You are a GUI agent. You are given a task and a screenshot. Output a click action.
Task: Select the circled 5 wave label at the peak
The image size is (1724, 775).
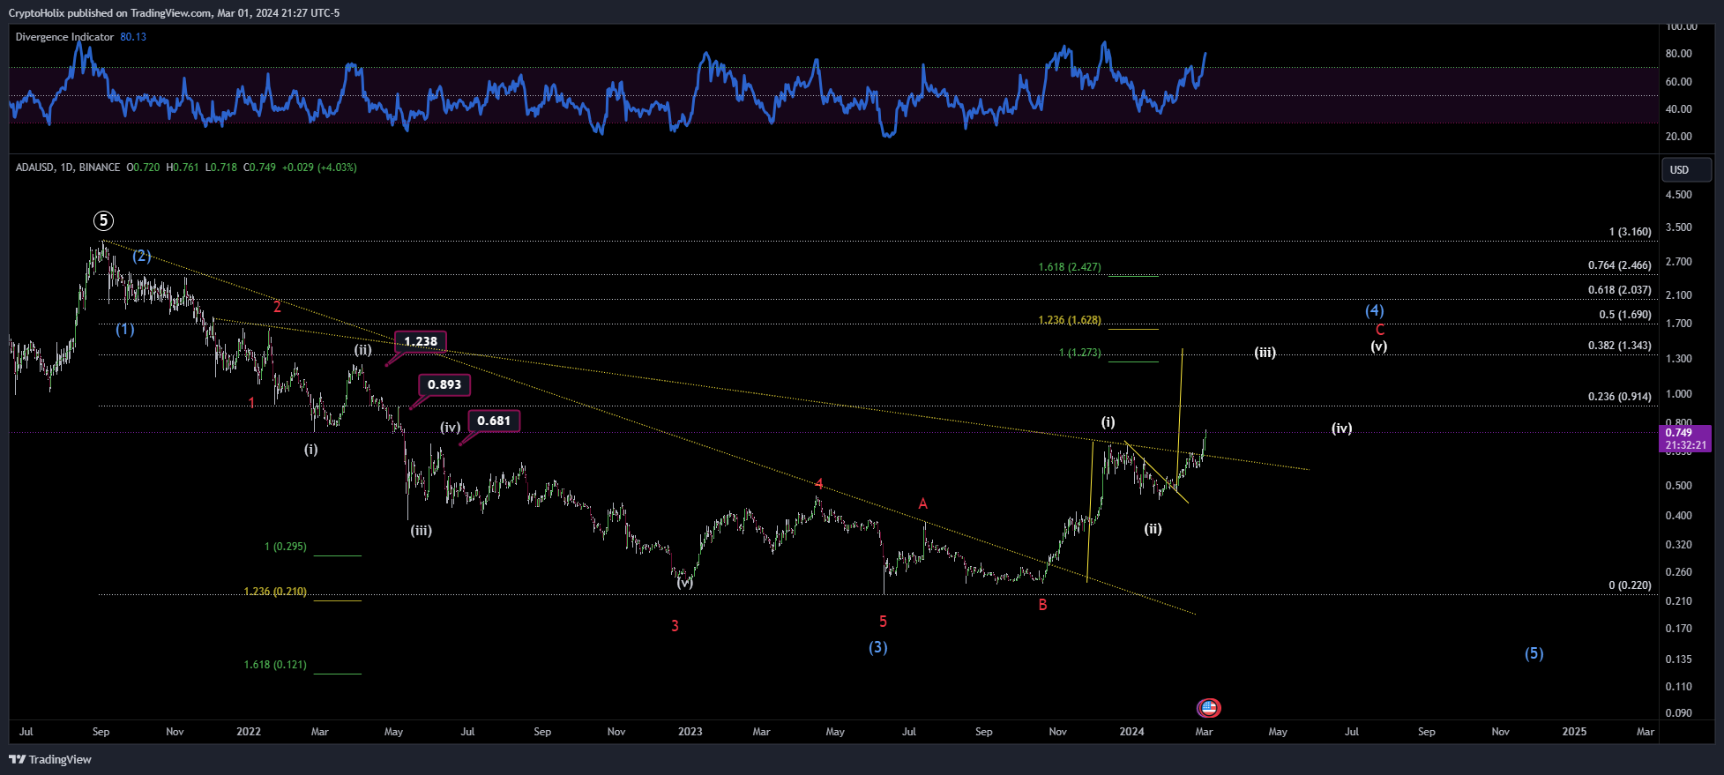pos(104,220)
